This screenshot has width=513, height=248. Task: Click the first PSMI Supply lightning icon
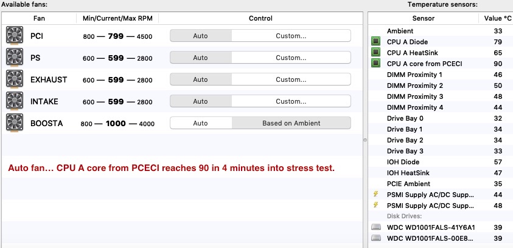point(376,195)
